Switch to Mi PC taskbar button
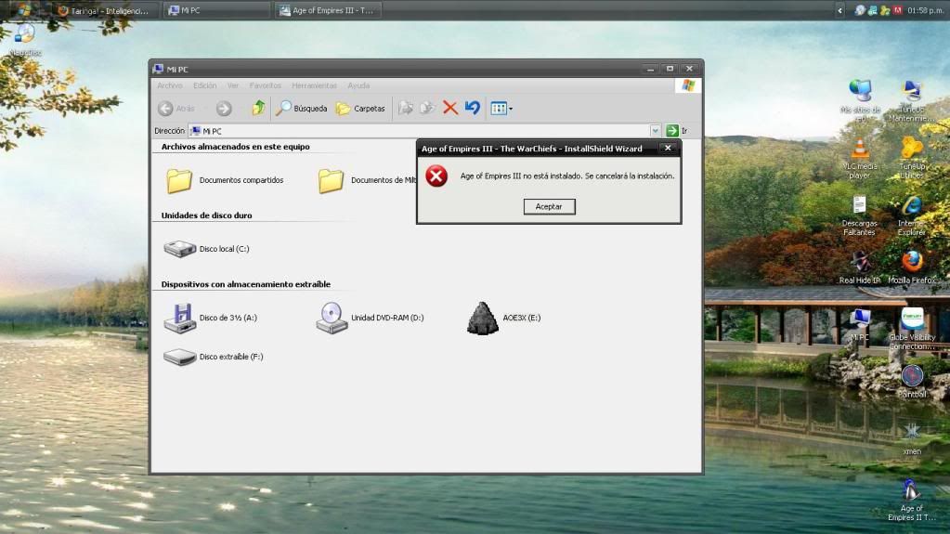The width and height of the screenshot is (950, 534). pos(215,10)
